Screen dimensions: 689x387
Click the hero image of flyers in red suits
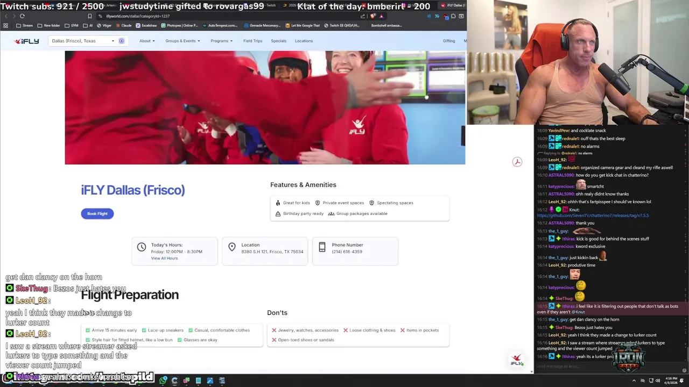pos(265,107)
